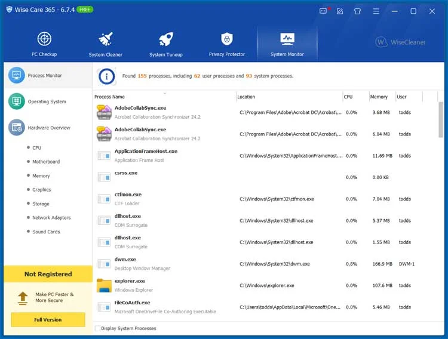Click the Full Version button
The height and width of the screenshot is (339, 448).
[x=48, y=319]
